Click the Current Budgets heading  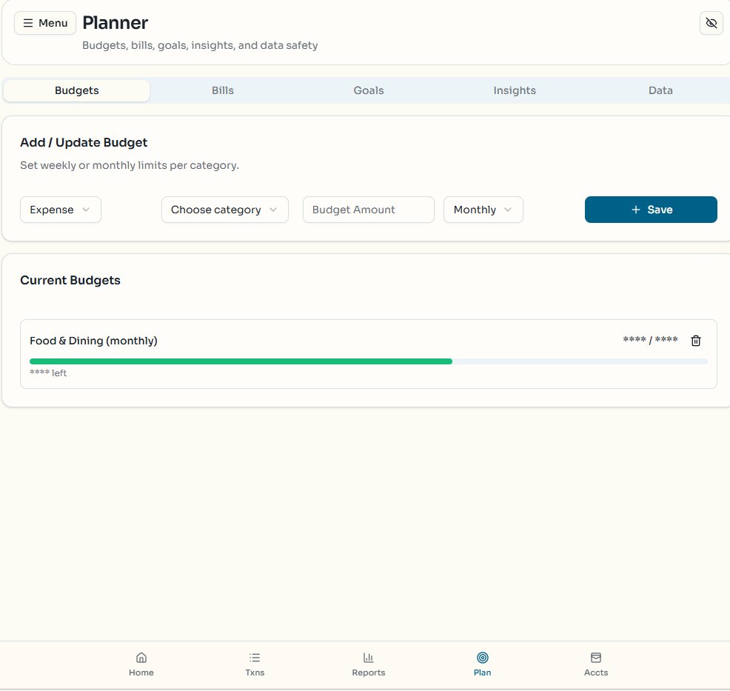(x=70, y=280)
